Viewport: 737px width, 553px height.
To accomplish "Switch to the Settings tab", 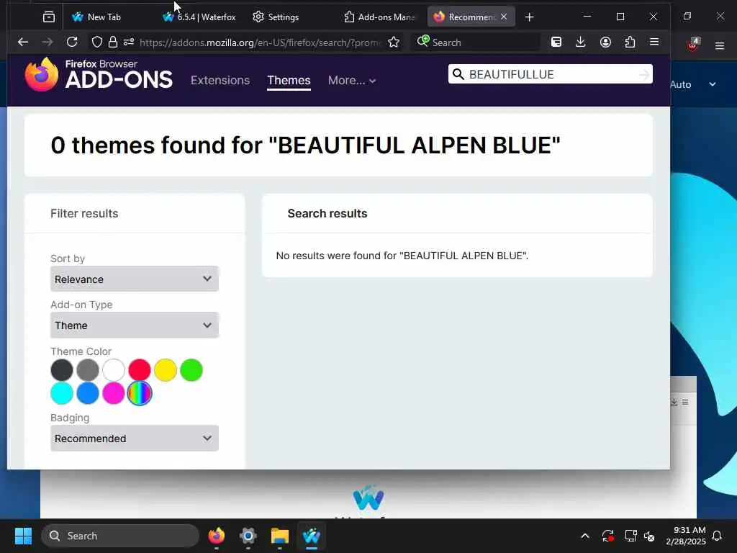I will coord(283,17).
